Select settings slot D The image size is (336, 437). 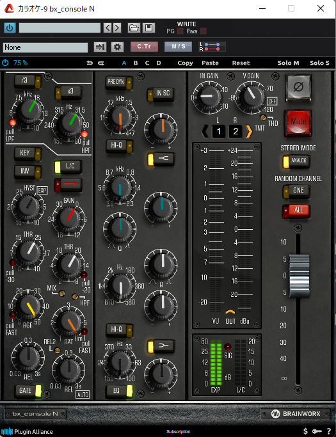pos(159,63)
